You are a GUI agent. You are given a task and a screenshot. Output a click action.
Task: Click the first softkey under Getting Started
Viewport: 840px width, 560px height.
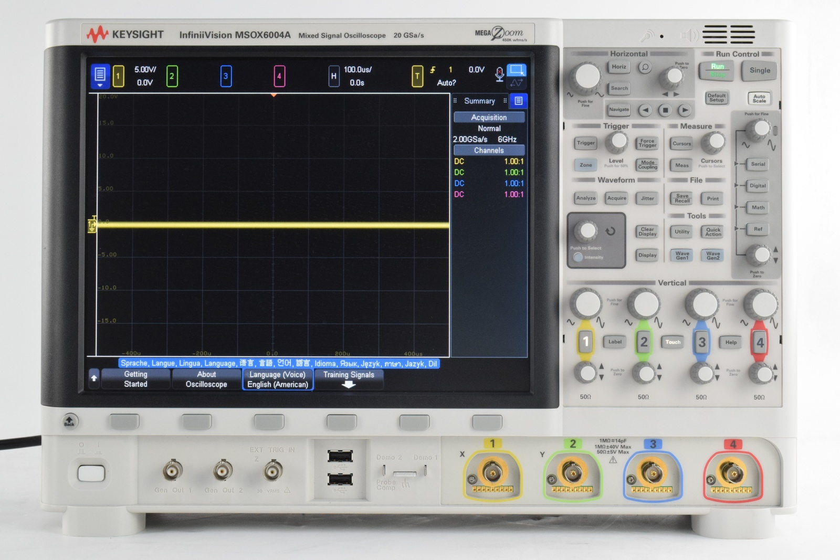[x=124, y=421]
